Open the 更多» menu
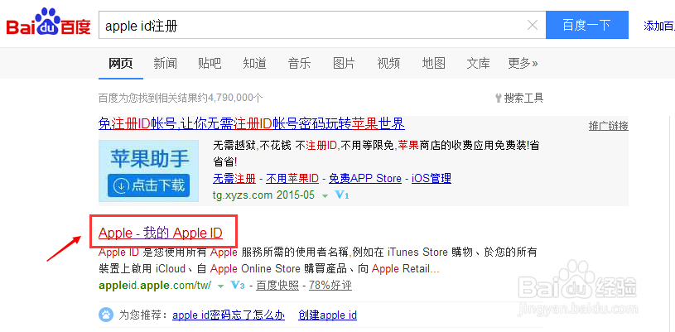This screenshot has width=675, height=332. click(523, 64)
